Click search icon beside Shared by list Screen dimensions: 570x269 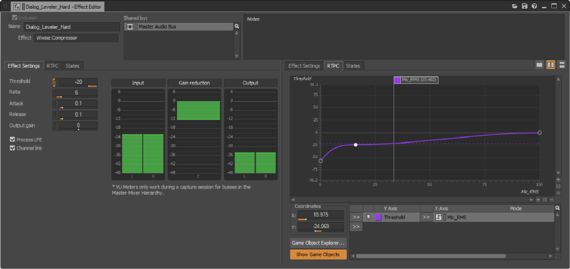coord(237,27)
